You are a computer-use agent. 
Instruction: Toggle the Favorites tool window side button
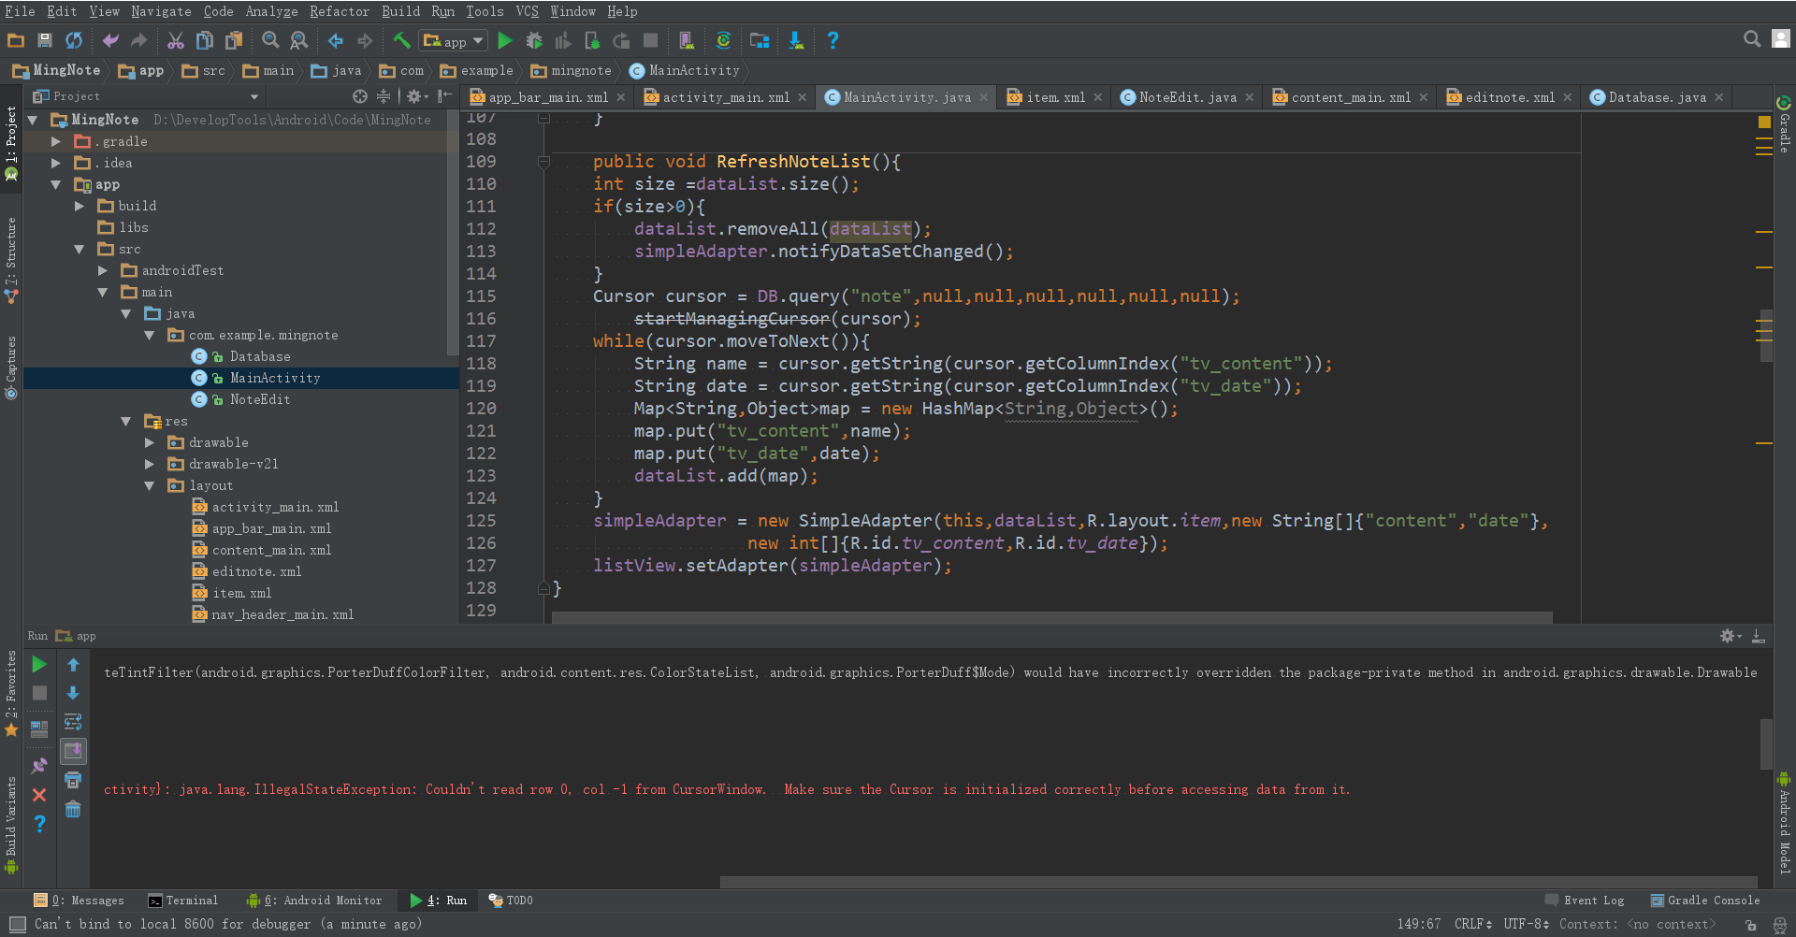pyautogui.click(x=11, y=694)
